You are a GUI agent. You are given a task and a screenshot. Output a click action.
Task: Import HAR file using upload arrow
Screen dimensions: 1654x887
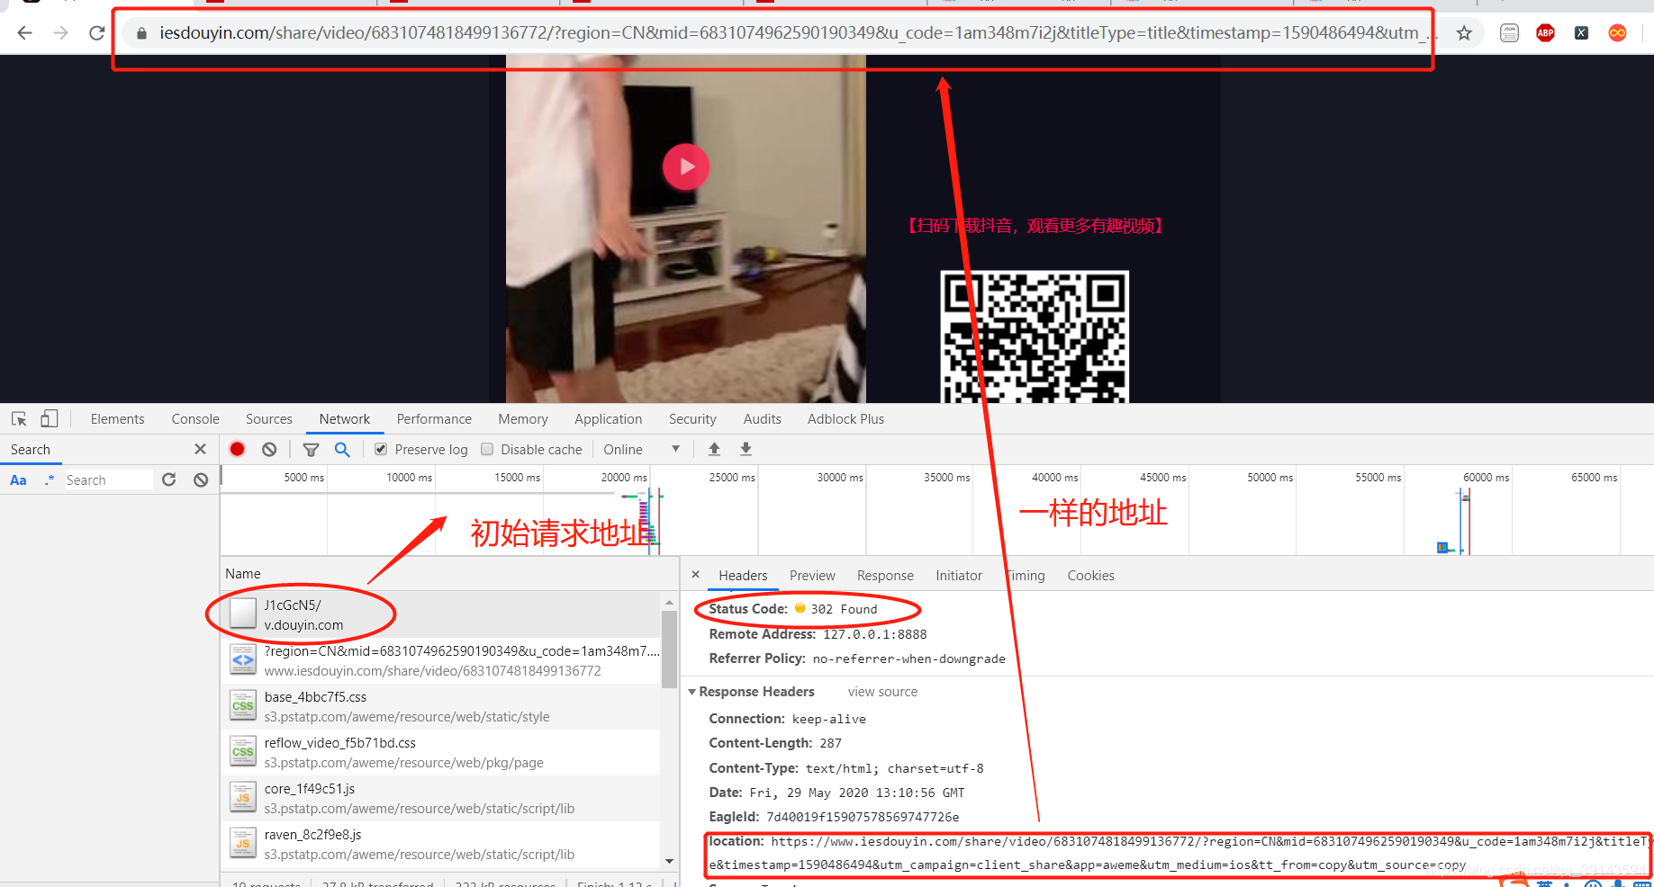pos(714,449)
